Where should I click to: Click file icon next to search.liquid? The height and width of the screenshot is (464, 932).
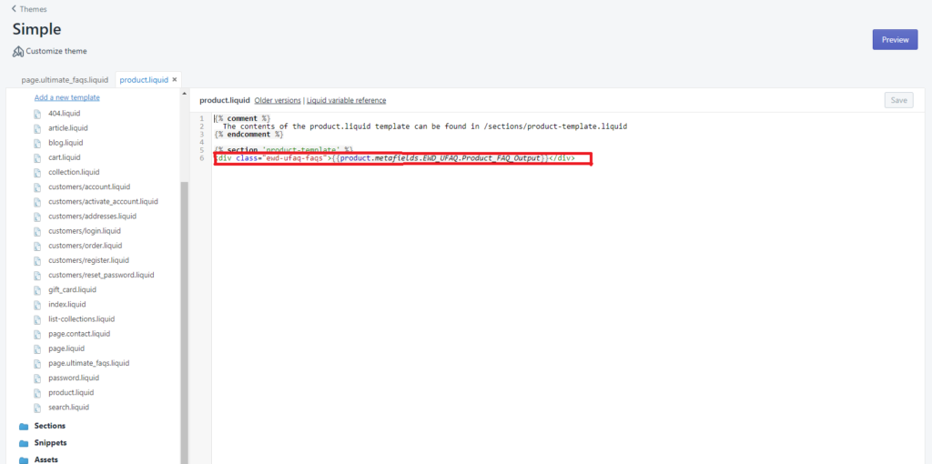coord(37,408)
